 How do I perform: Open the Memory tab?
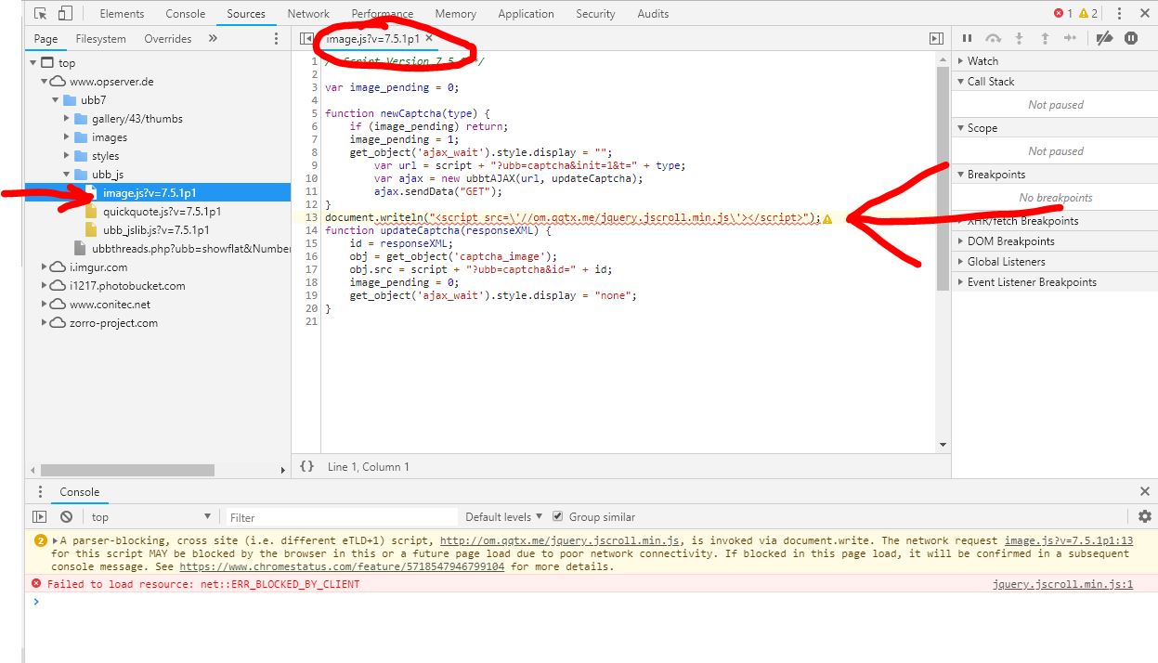coord(455,14)
